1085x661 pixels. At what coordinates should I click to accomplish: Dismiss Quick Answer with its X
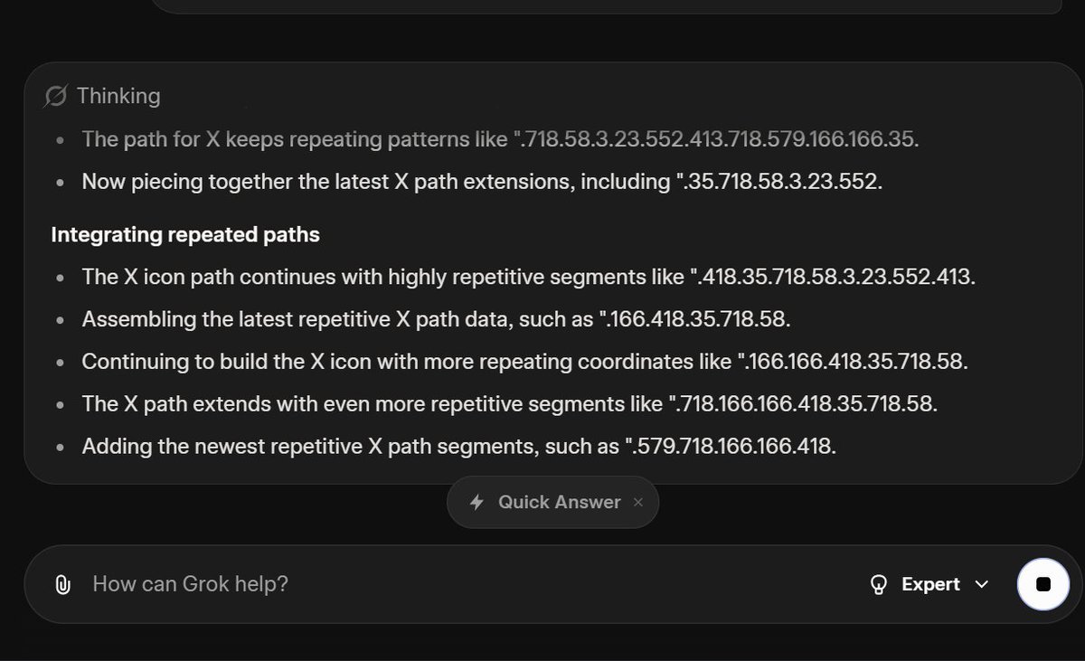(638, 502)
